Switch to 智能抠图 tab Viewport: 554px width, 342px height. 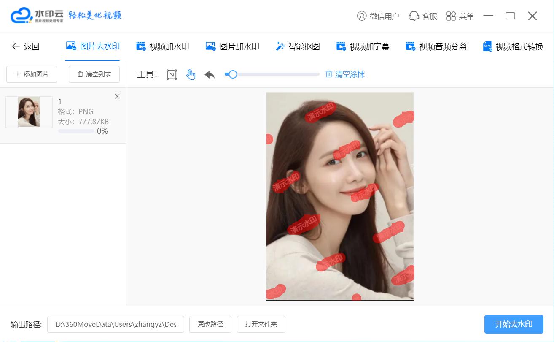(298, 46)
